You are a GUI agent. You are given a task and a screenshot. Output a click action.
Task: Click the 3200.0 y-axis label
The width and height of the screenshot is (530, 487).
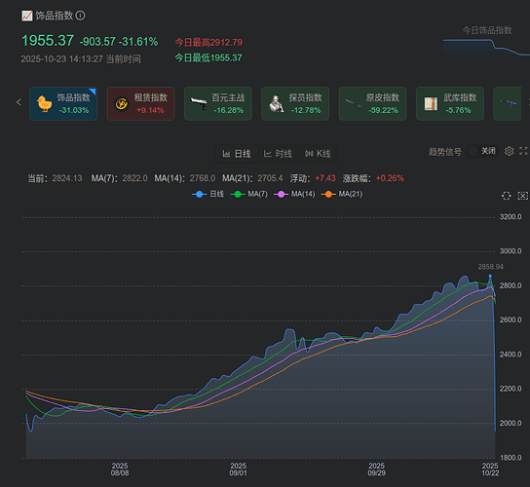tap(511, 216)
